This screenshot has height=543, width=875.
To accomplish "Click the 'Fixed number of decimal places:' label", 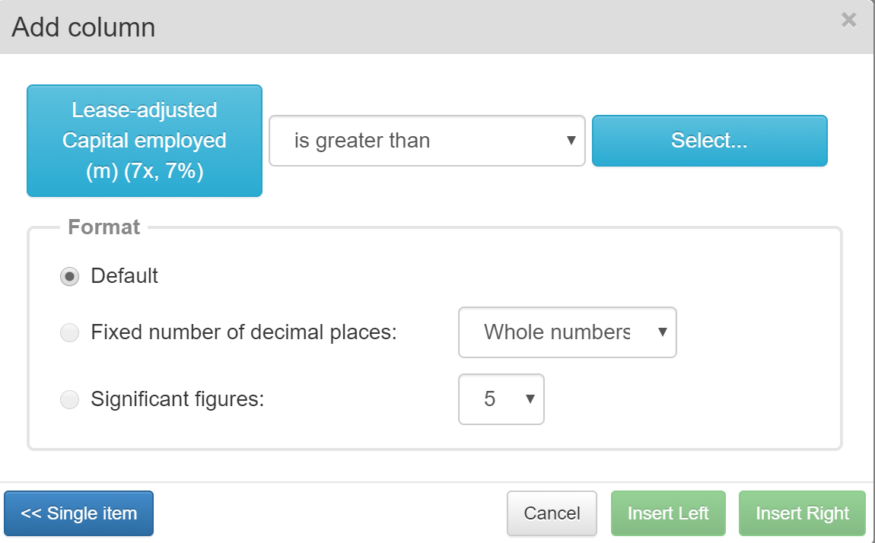I will 244,332.
